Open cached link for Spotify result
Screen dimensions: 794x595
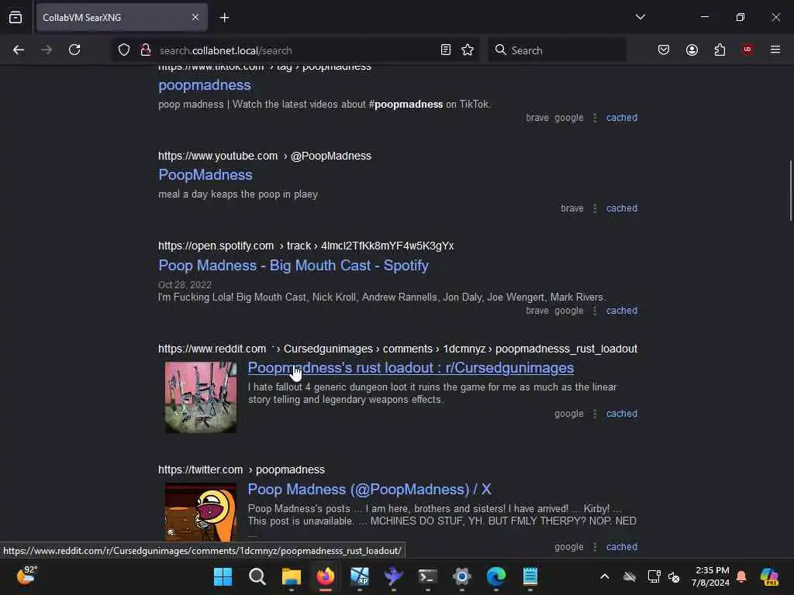pos(622,311)
